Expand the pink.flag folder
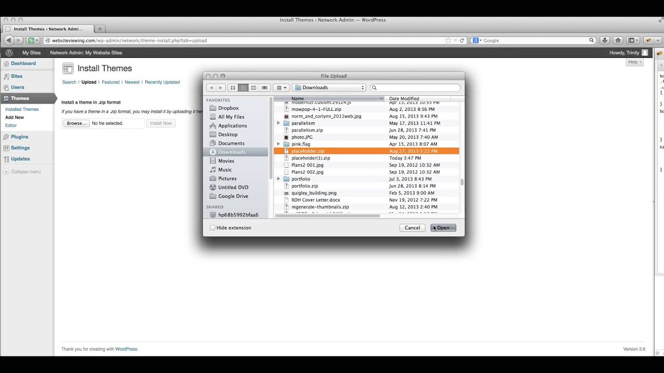The image size is (664, 373). 279,144
